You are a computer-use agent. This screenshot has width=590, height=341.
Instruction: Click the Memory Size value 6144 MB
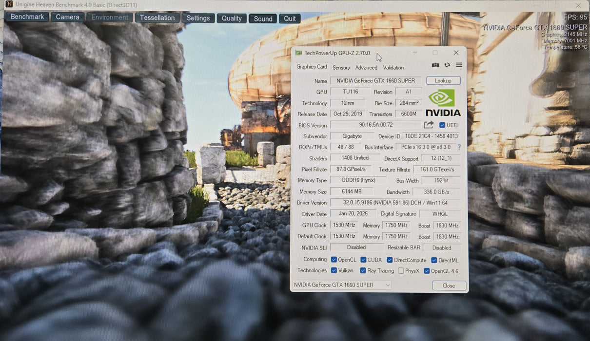[x=351, y=191]
